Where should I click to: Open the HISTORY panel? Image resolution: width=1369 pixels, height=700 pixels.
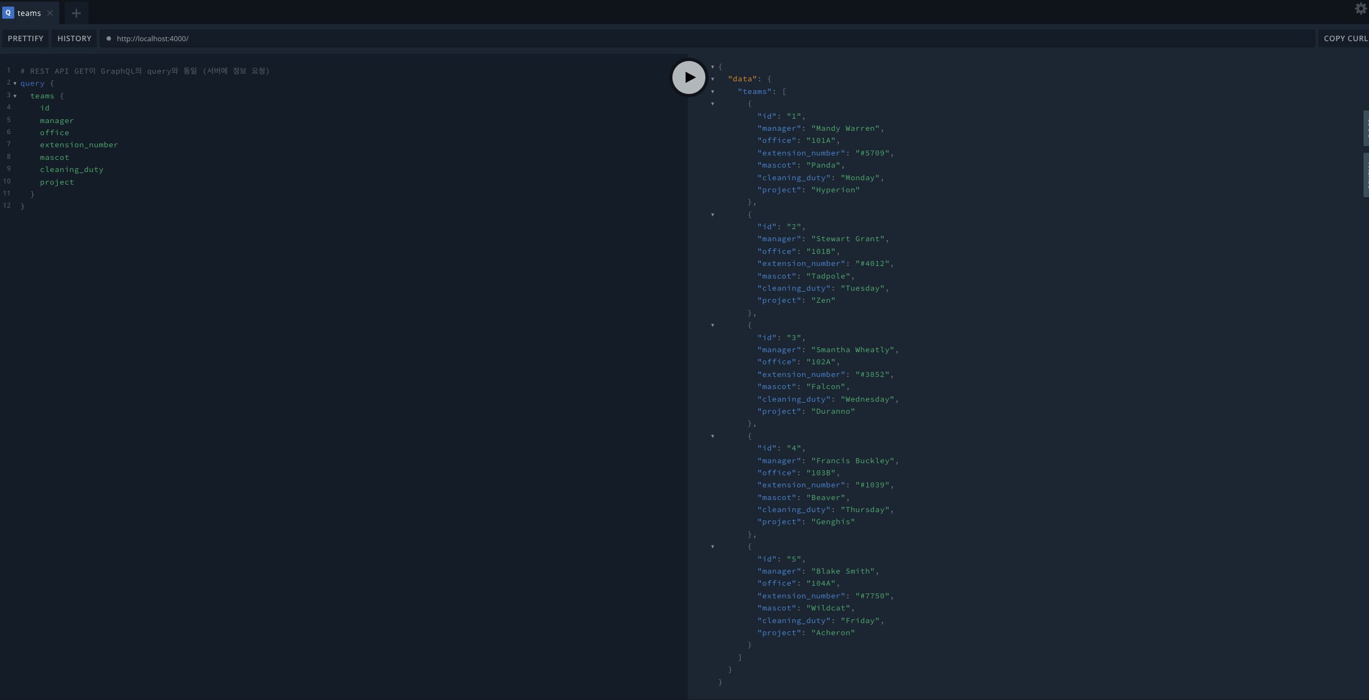(74, 38)
